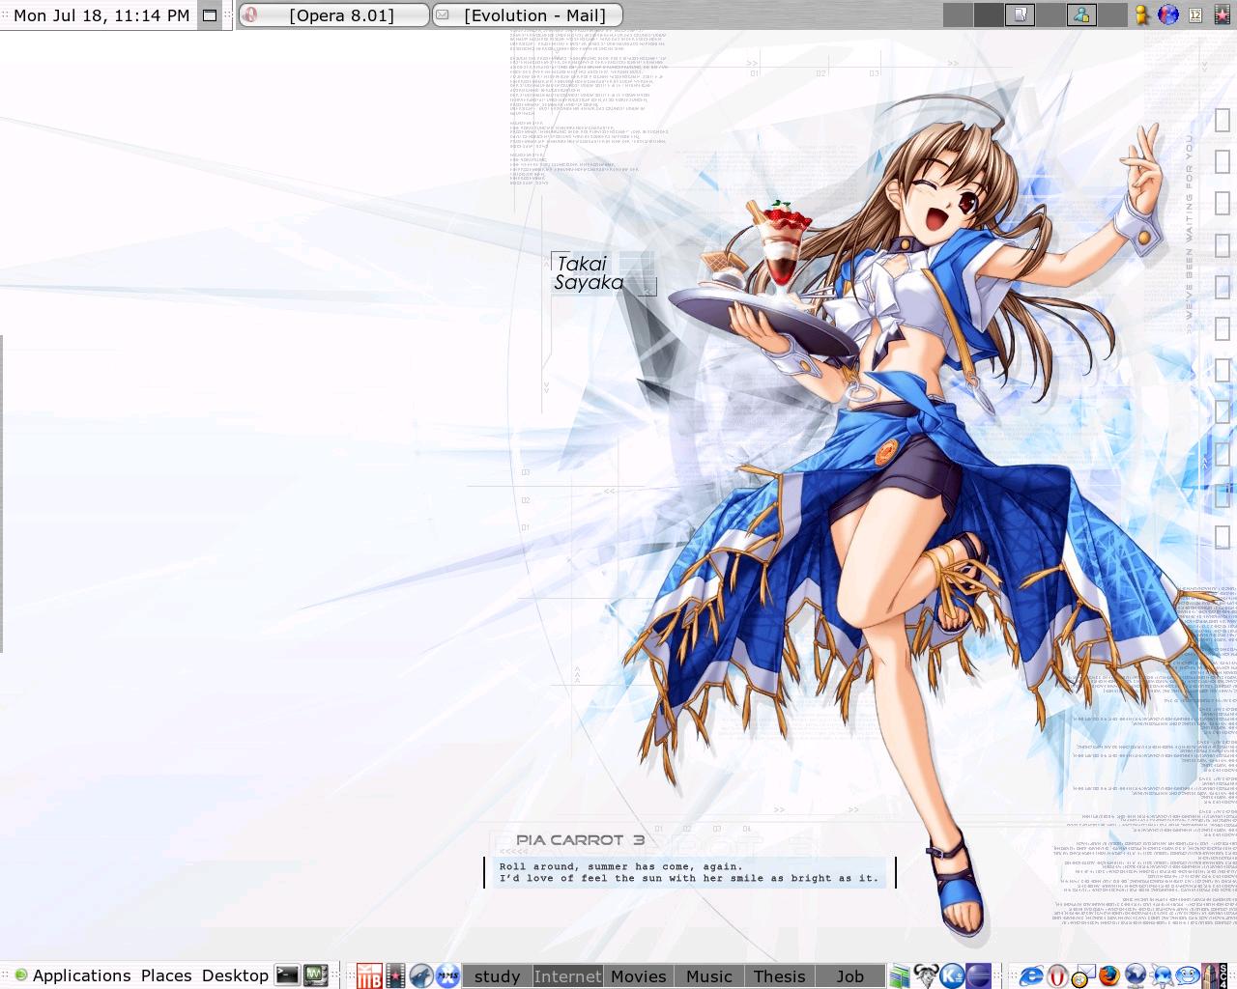Click the GNU head launcher icon
The height and width of the screenshot is (989, 1237).
927,976
